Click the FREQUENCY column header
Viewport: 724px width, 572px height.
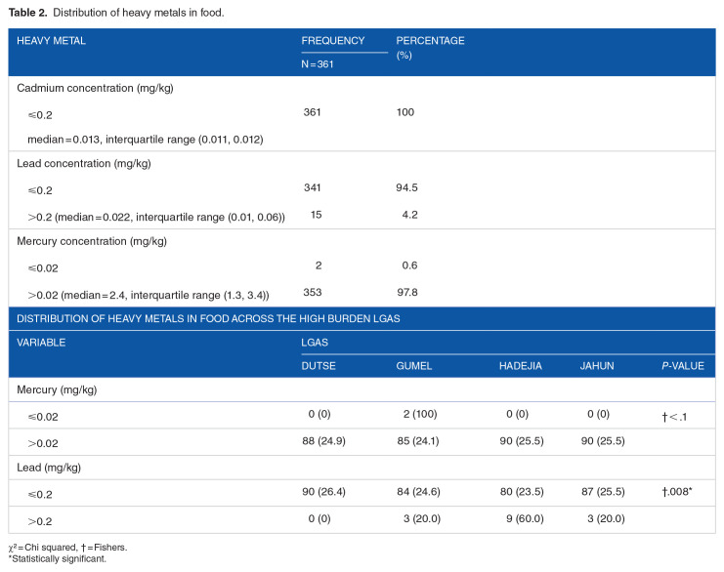[332, 41]
